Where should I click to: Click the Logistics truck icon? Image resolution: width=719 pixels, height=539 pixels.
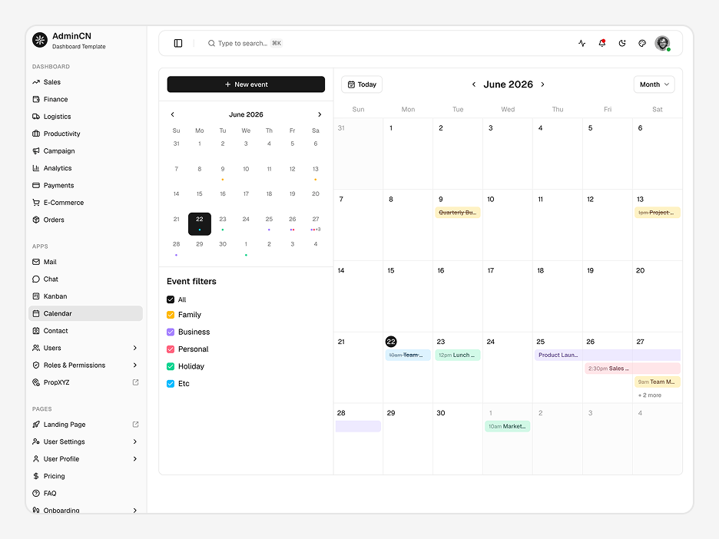click(36, 117)
